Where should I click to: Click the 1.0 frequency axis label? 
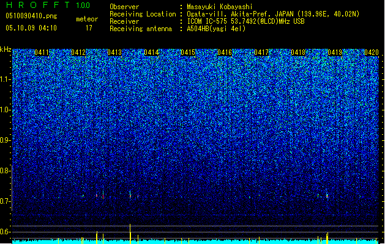6,110
